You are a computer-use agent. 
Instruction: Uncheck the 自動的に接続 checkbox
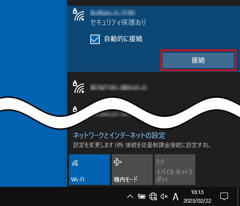tap(95, 39)
